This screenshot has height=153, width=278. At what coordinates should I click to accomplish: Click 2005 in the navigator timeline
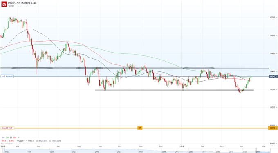[96, 152]
